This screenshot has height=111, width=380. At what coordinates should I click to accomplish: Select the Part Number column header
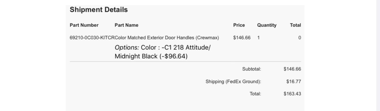click(x=84, y=25)
